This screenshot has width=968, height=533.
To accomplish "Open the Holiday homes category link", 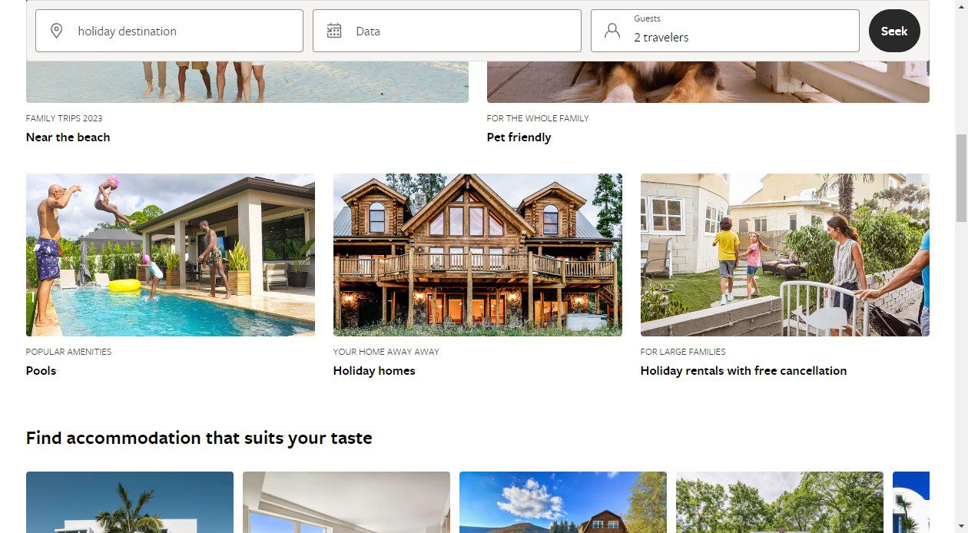I will (374, 371).
